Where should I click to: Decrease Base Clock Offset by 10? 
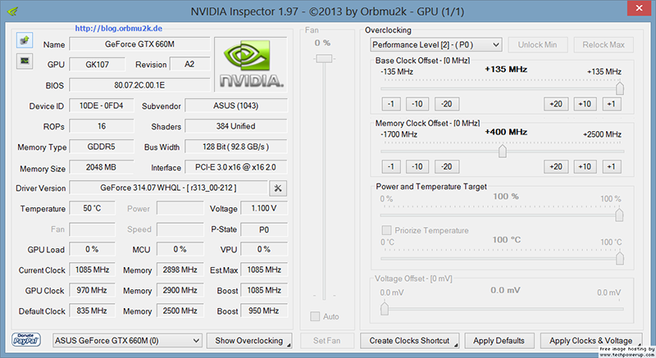point(417,104)
